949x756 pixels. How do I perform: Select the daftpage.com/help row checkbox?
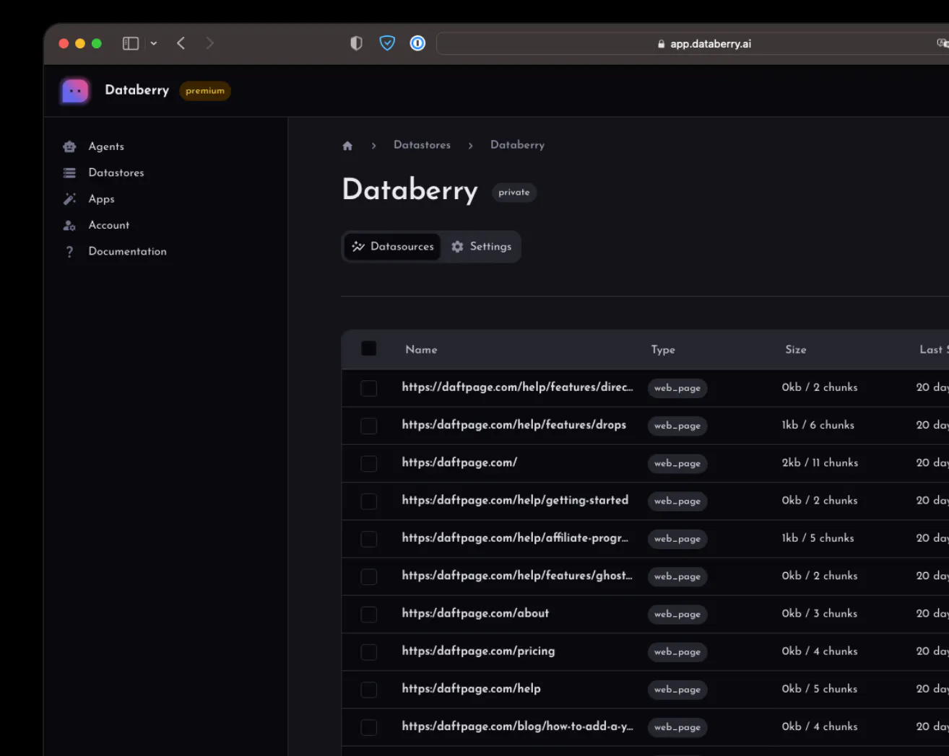coord(369,690)
